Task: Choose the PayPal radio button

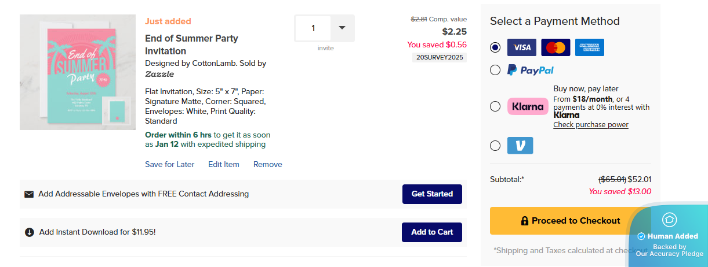Action: (495, 70)
